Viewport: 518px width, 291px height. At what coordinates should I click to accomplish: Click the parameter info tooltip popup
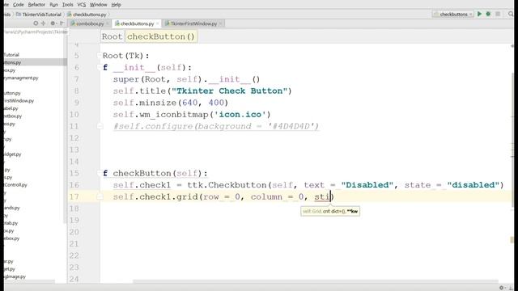pyautogui.click(x=330, y=211)
